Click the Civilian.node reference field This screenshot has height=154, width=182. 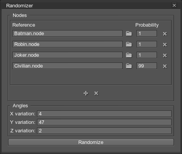[x=67, y=66]
